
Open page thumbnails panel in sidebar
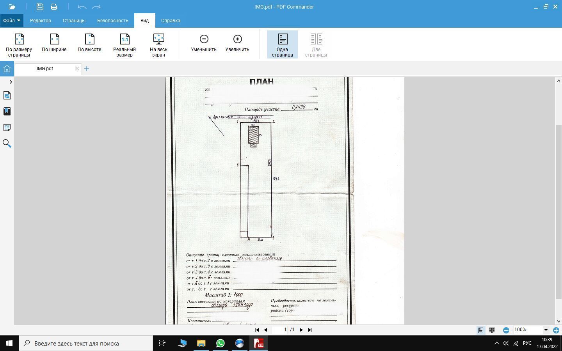[7, 96]
